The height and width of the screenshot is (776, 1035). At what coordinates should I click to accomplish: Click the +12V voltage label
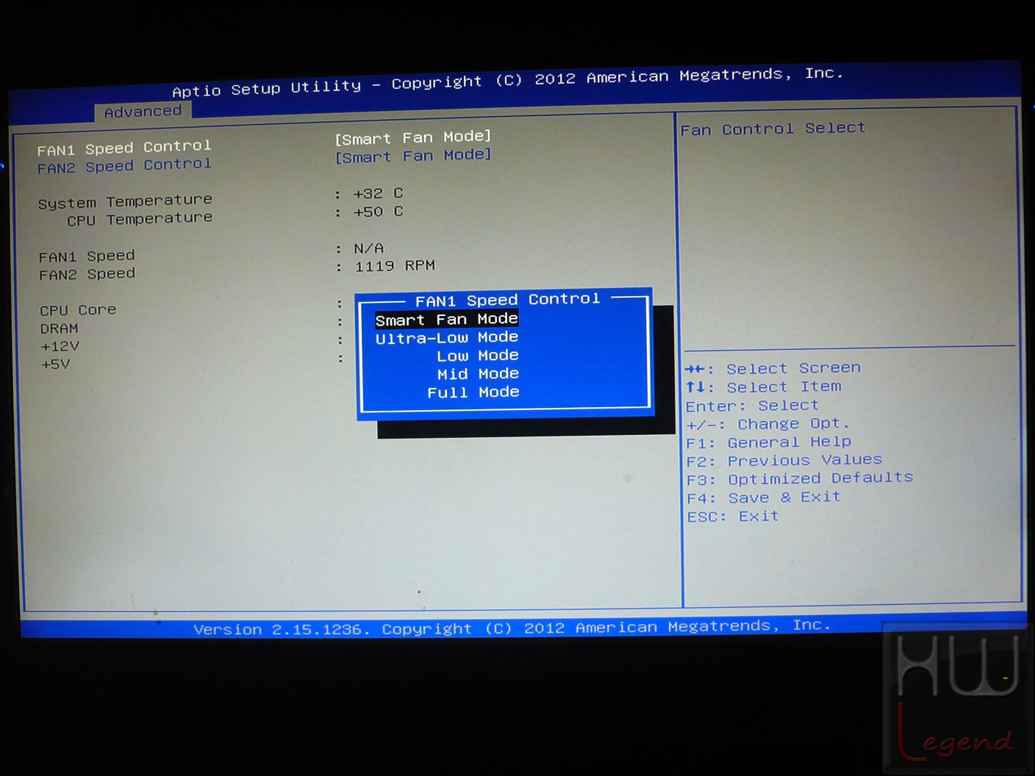tap(60, 346)
